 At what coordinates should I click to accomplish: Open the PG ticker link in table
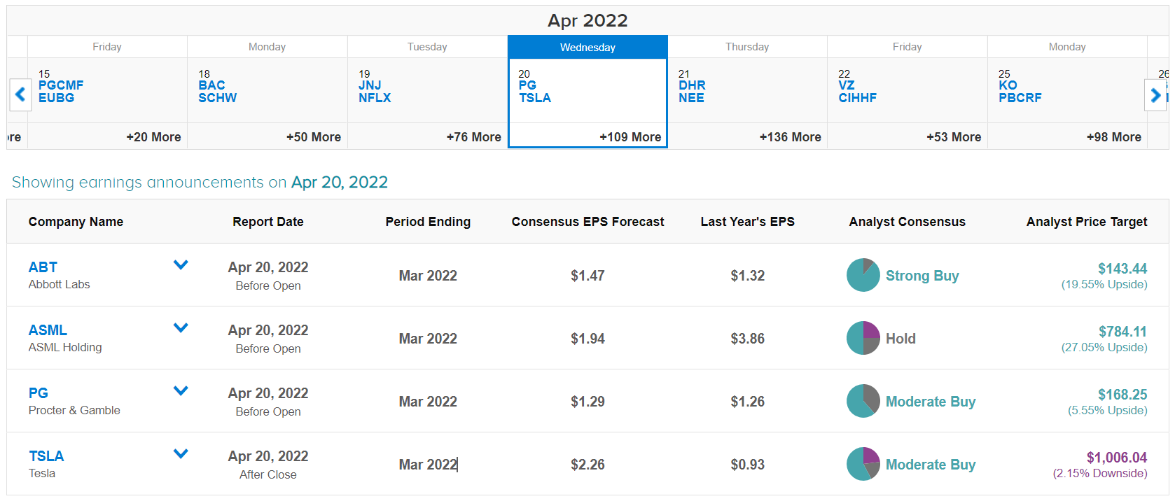point(39,393)
